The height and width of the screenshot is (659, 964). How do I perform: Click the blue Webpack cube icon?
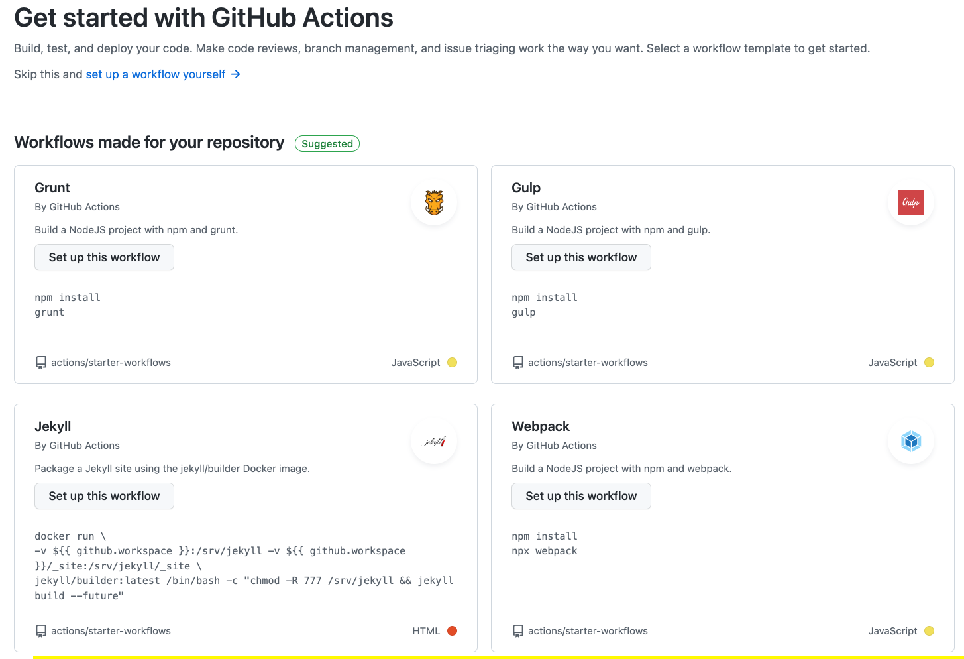(x=911, y=442)
